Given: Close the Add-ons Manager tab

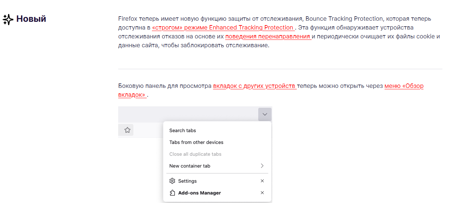Looking at the screenshot, I should [262, 193].
